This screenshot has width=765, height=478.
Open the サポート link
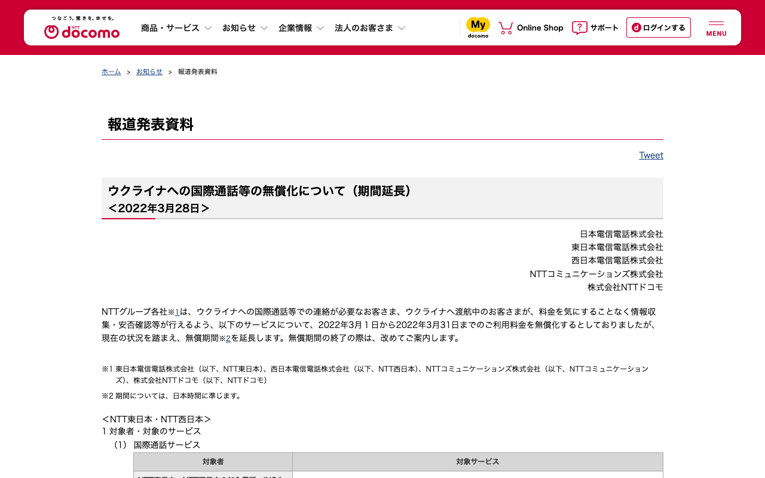pyautogui.click(x=605, y=28)
